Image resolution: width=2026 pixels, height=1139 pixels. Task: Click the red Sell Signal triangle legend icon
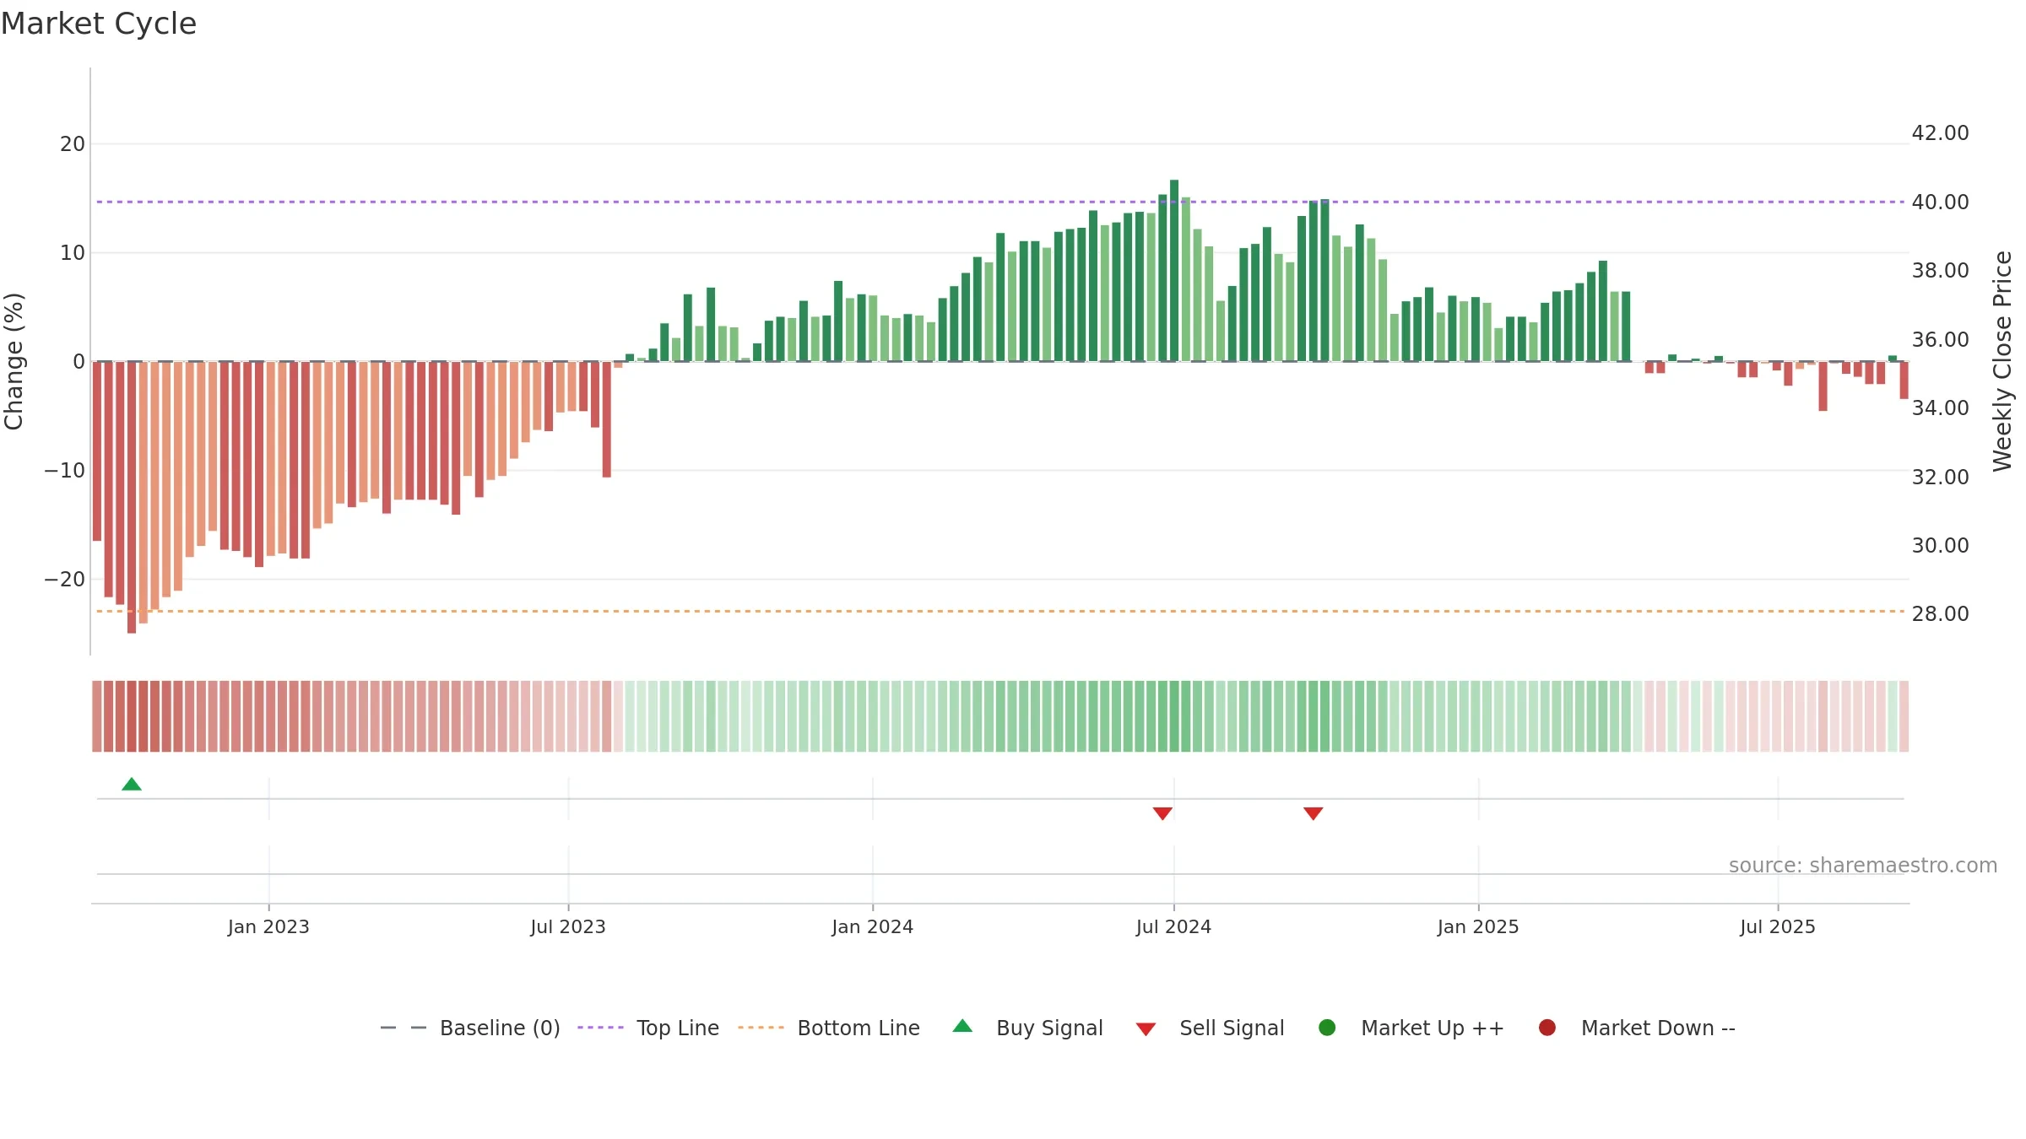[x=1146, y=1029]
